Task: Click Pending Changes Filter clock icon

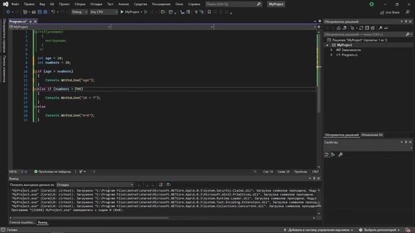Action: click(x=352, y=28)
